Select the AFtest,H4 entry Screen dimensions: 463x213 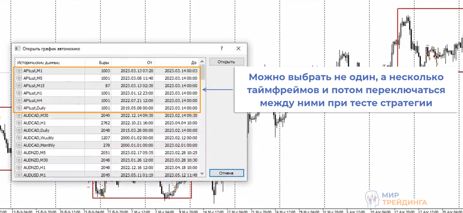(107, 100)
